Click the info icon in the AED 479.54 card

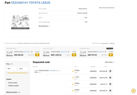click(x=105, y=52)
